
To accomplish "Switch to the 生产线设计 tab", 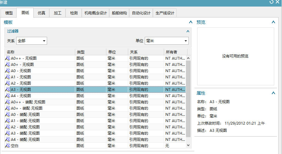I will [x=165, y=13].
